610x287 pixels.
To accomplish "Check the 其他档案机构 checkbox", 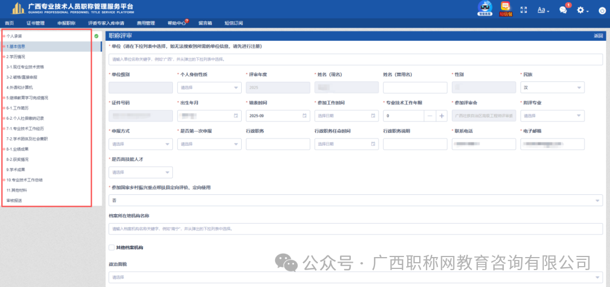I will coord(111,247).
